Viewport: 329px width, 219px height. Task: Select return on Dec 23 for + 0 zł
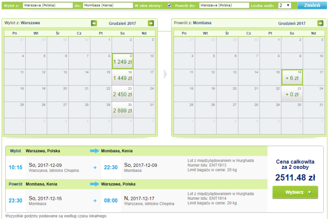tap(292, 94)
